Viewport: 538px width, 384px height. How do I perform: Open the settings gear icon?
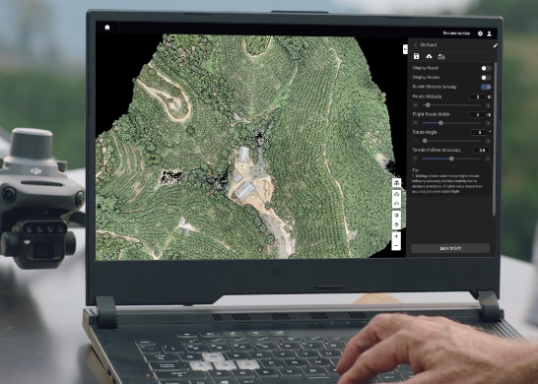pos(480,33)
